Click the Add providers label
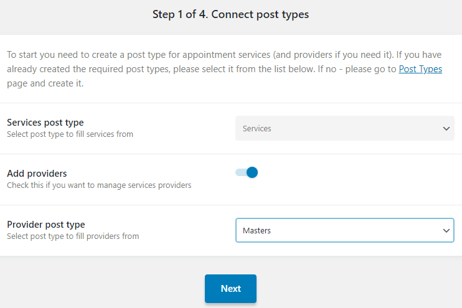 [x=37, y=174]
